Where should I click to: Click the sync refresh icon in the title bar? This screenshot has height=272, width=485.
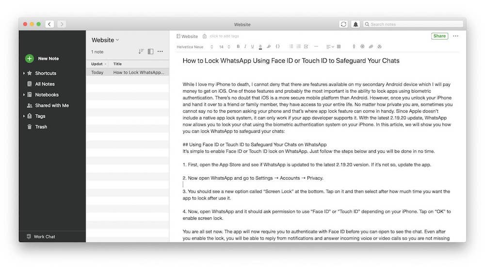point(343,24)
